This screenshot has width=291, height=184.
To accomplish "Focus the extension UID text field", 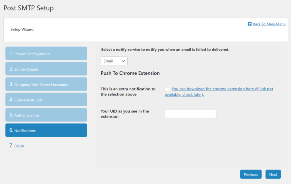I will (x=190, y=114).
